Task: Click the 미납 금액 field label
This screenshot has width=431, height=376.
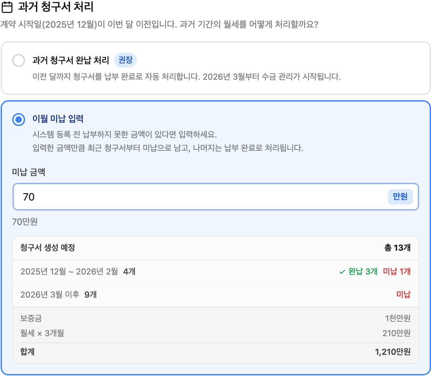Action: 29,172
